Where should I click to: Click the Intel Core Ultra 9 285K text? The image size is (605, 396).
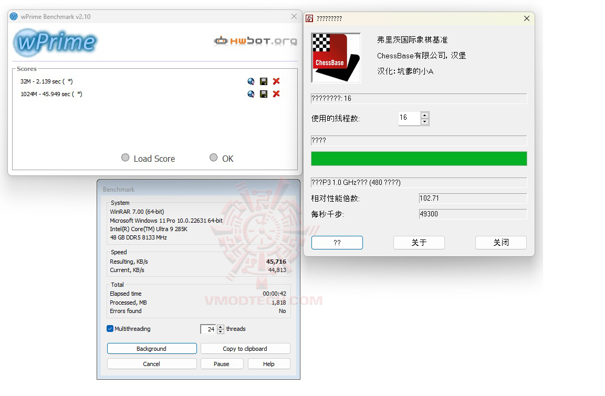149,229
